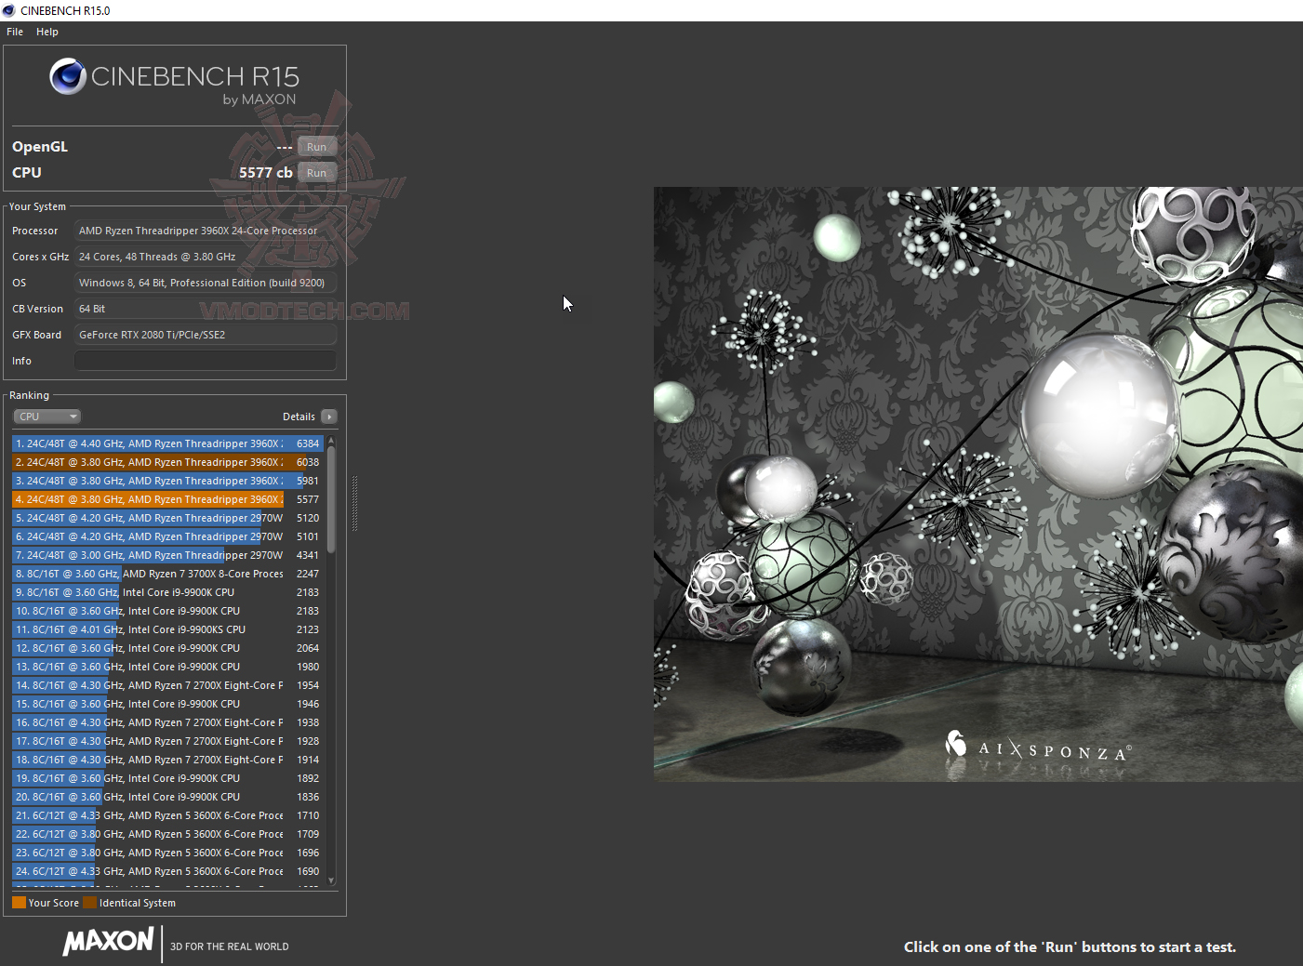Select rank 14 Ryzen 7 2700X row scoring 1954

coord(167,685)
